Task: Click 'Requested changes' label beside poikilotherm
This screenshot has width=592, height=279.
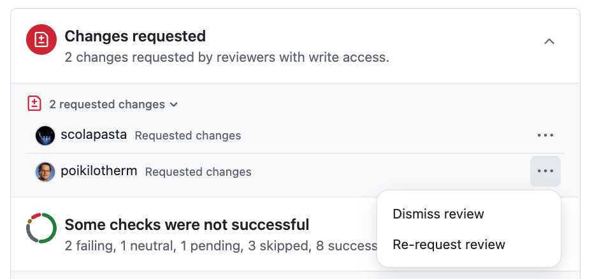Action: 198,172
